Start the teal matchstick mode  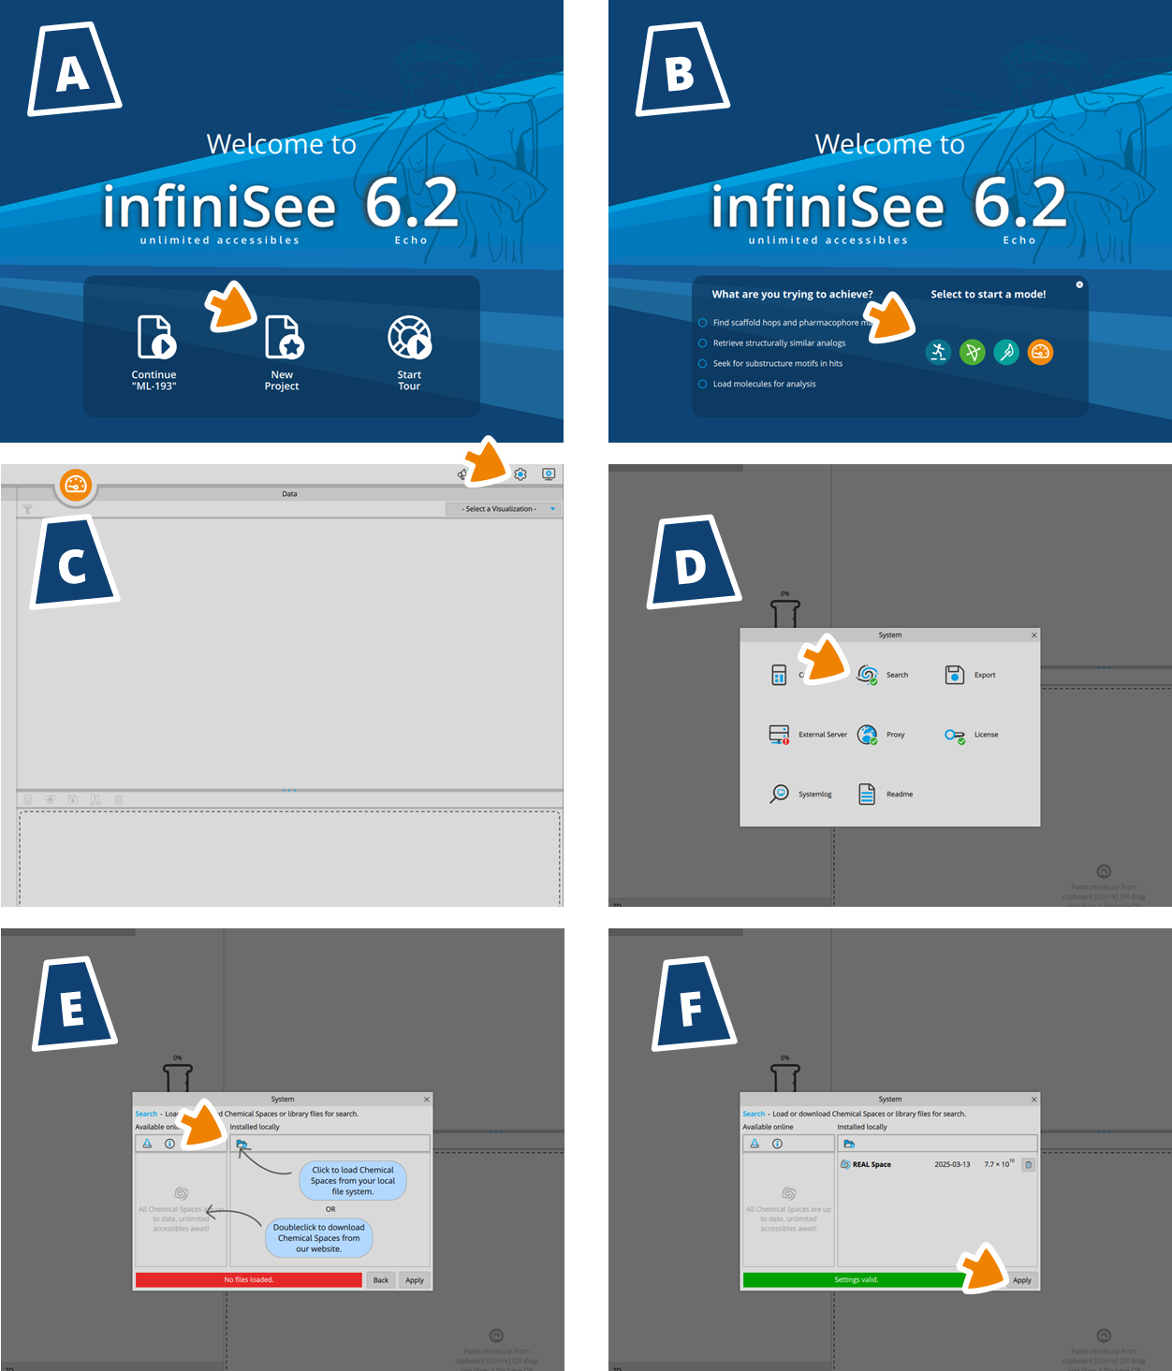click(1006, 352)
